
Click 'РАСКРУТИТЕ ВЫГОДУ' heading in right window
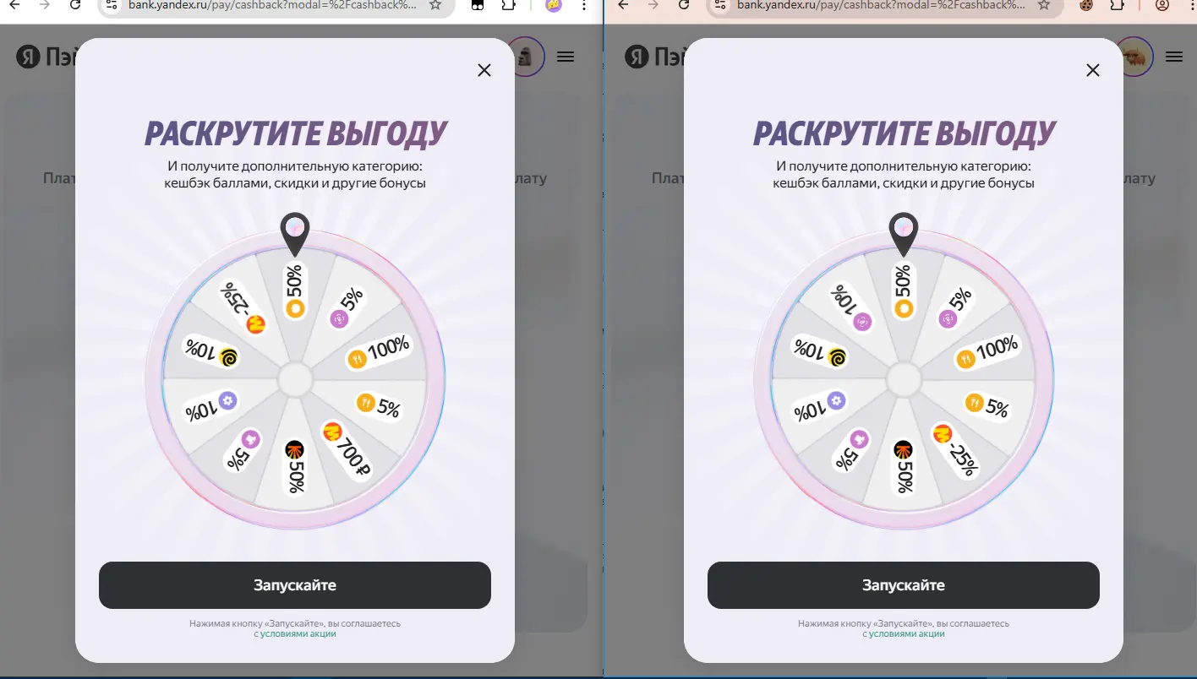click(904, 133)
